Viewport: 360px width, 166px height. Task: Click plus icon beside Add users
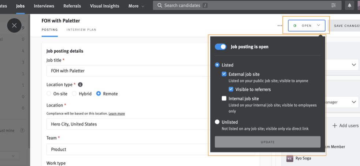coord(335,125)
